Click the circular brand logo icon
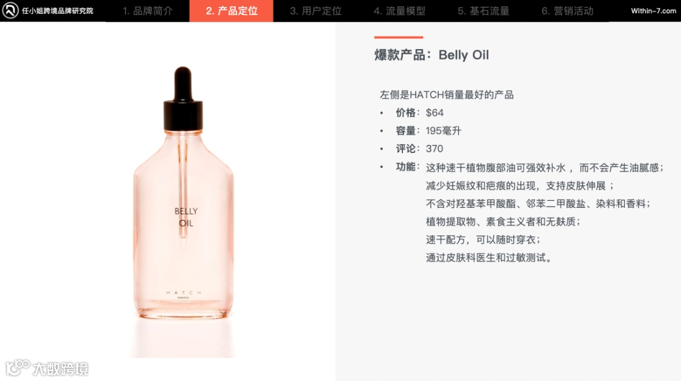681x381 pixels. click(10, 11)
